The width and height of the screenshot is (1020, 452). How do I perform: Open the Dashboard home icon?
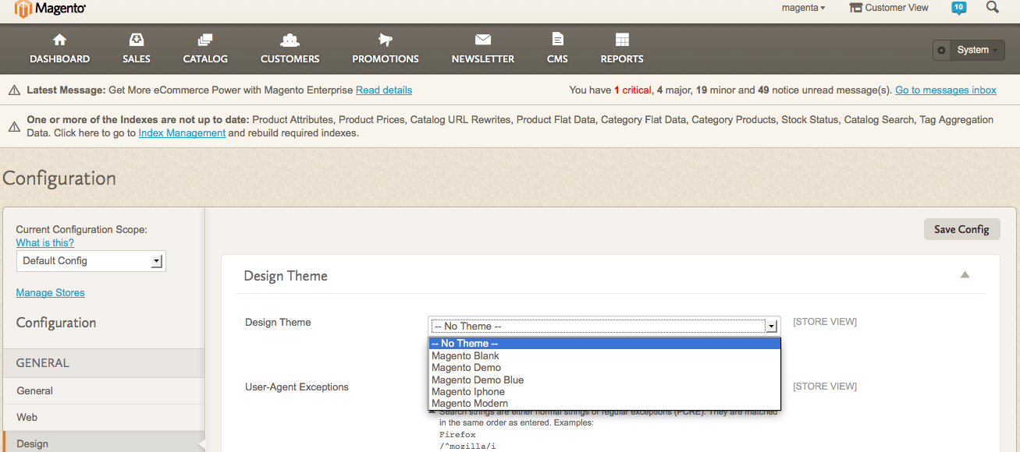[x=59, y=41]
